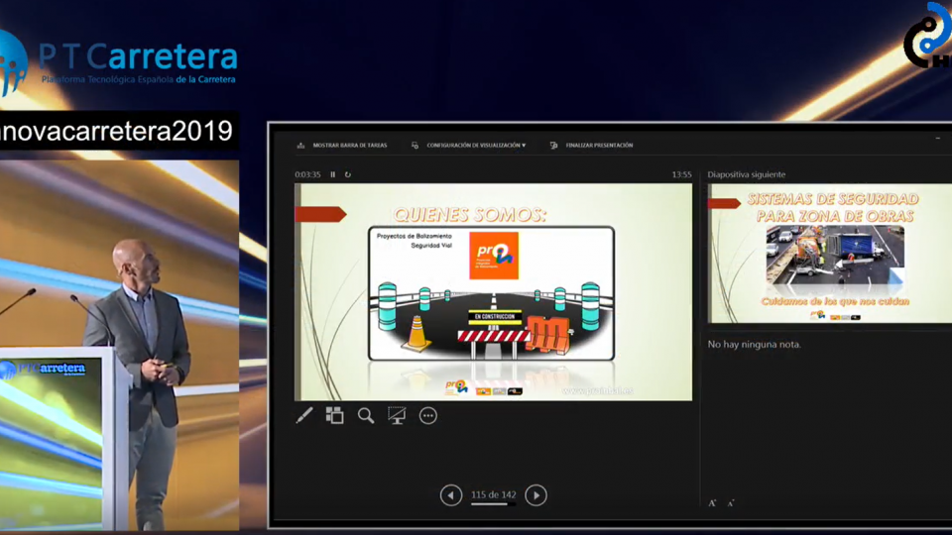
Task: Click the elapsed time 0:03:35
Action: pyautogui.click(x=307, y=174)
